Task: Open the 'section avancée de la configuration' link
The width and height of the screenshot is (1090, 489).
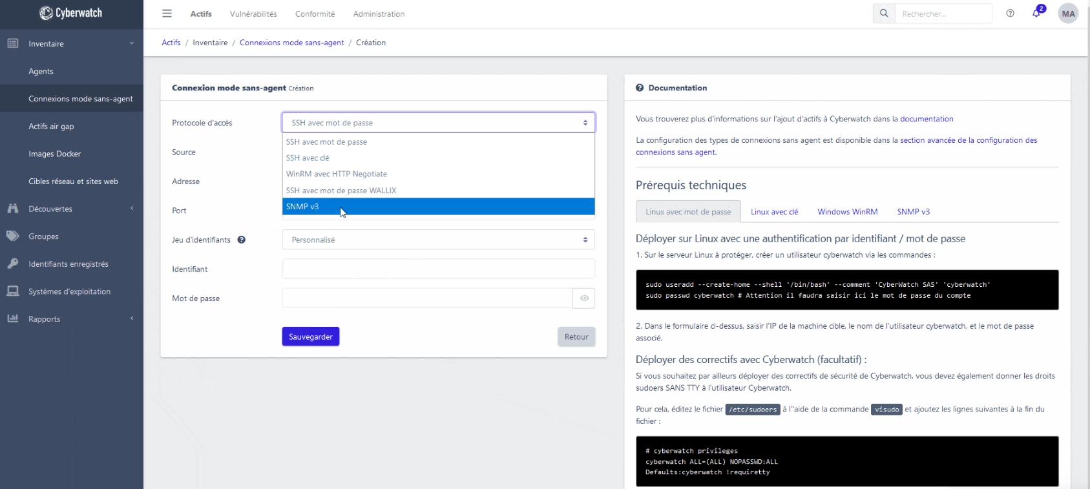Action: [x=836, y=146]
